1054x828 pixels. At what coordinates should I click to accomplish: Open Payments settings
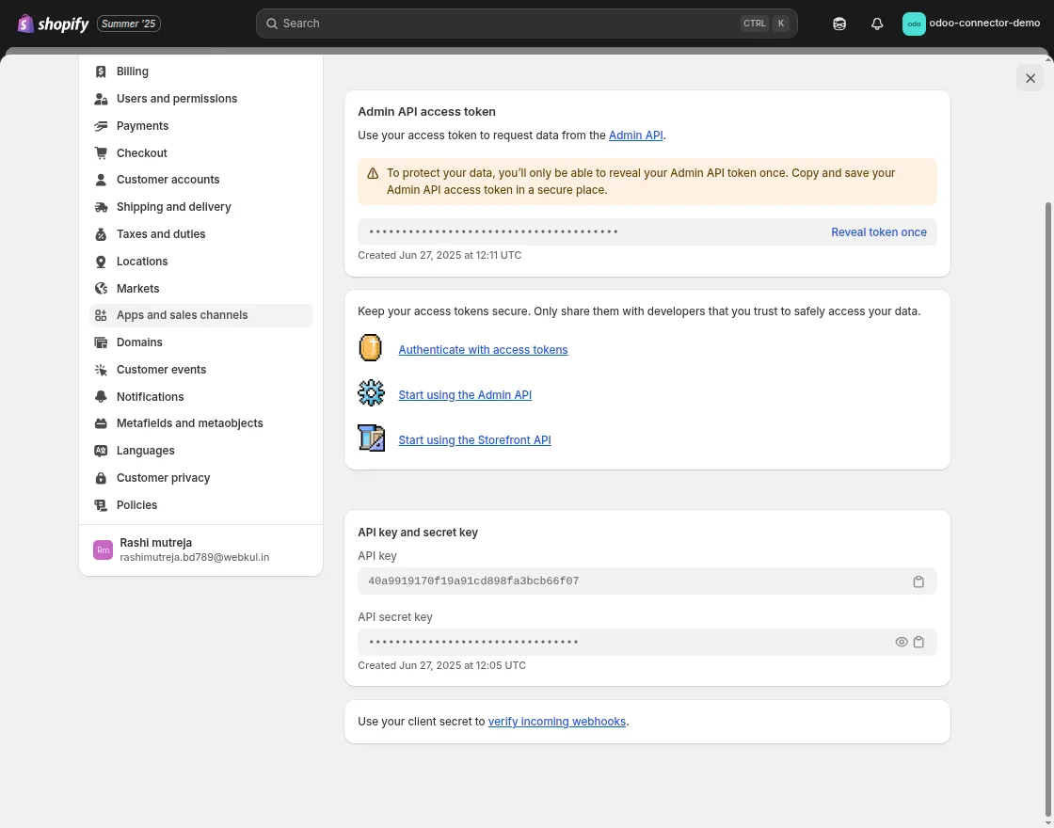[142, 125]
